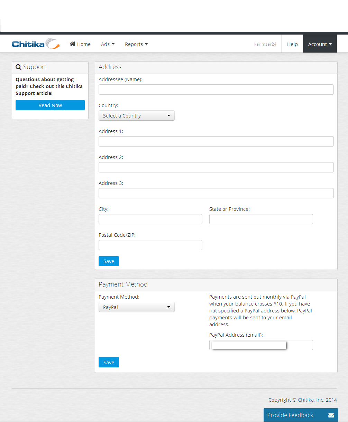
Task: Save the Payment Method settings
Action: pyautogui.click(x=109, y=362)
